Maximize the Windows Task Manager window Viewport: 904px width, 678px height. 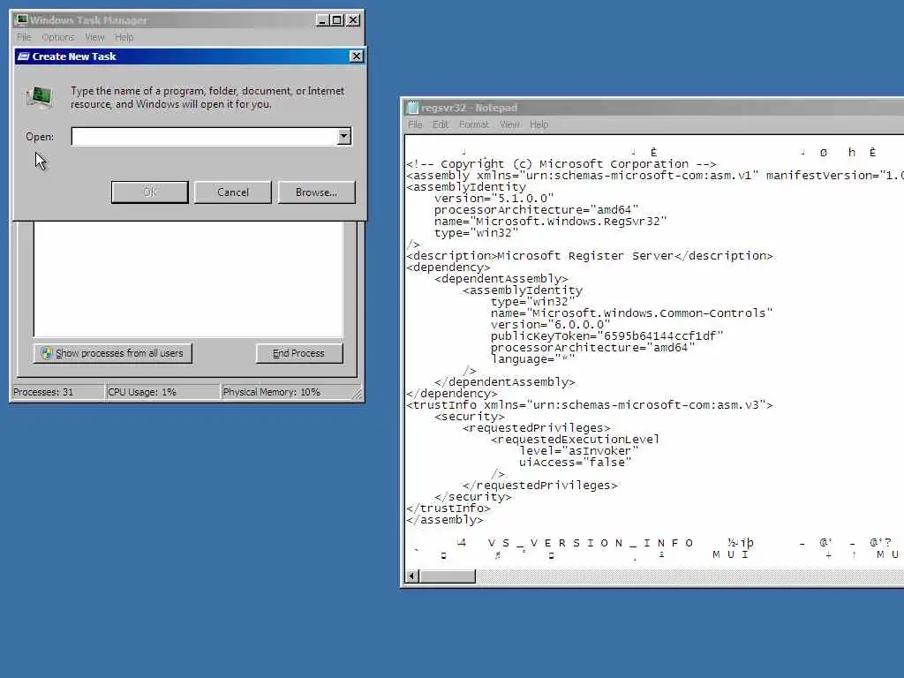(x=337, y=20)
